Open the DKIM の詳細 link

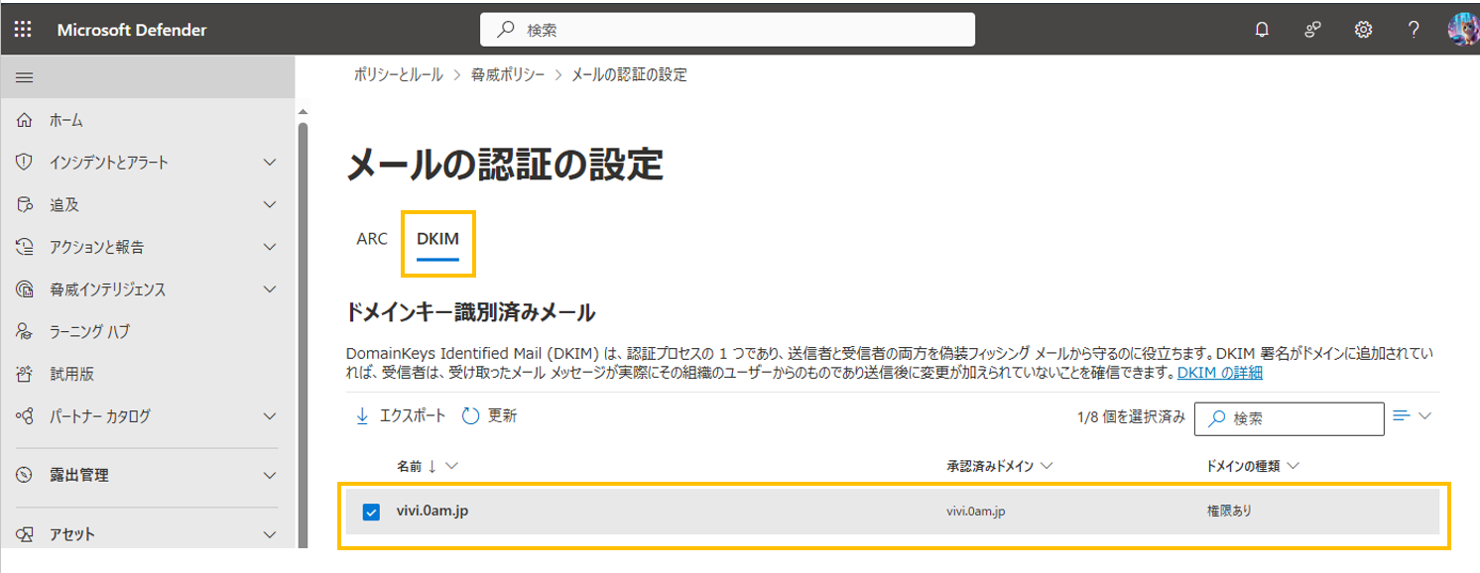pyautogui.click(x=1220, y=373)
